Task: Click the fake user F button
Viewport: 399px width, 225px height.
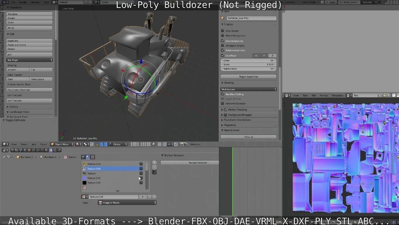Action: [x=143, y=197]
